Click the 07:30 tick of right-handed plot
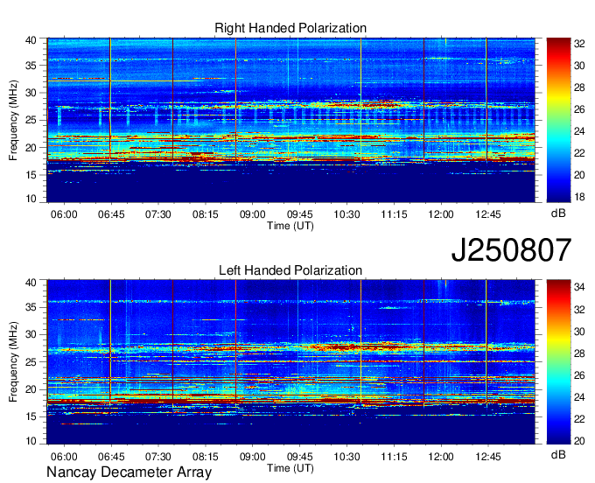This screenshot has height=483, width=595. [x=158, y=214]
